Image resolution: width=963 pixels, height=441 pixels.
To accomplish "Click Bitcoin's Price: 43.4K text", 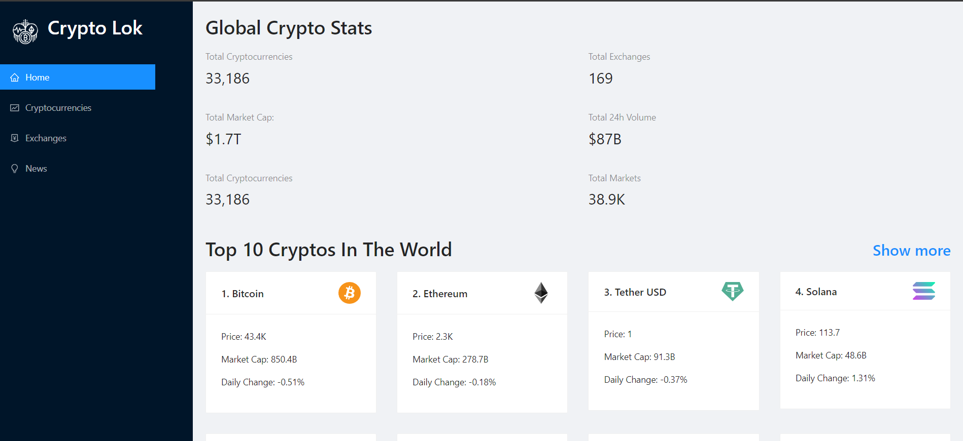I will [244, 337].
